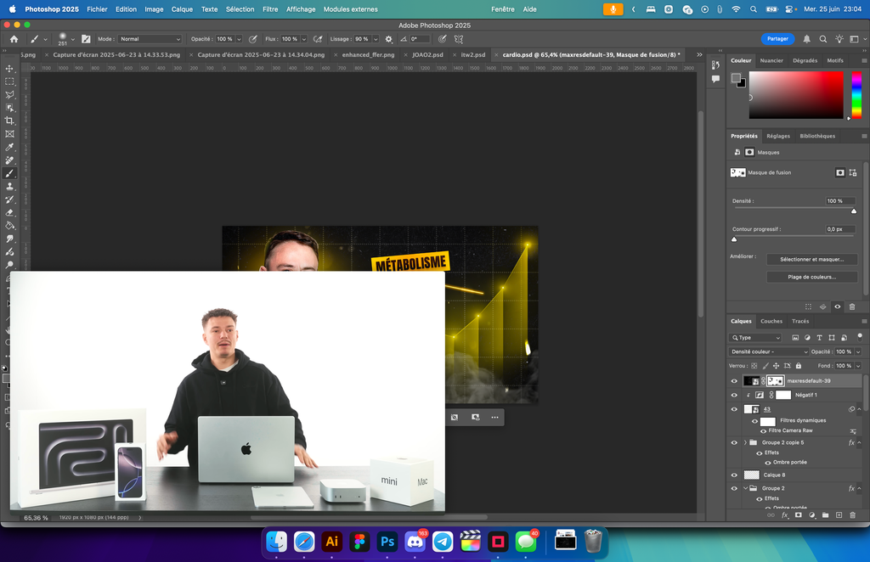Hide layer 43 with its eye icon
Screen dimensions: 870x562
[x=734, y=409]
